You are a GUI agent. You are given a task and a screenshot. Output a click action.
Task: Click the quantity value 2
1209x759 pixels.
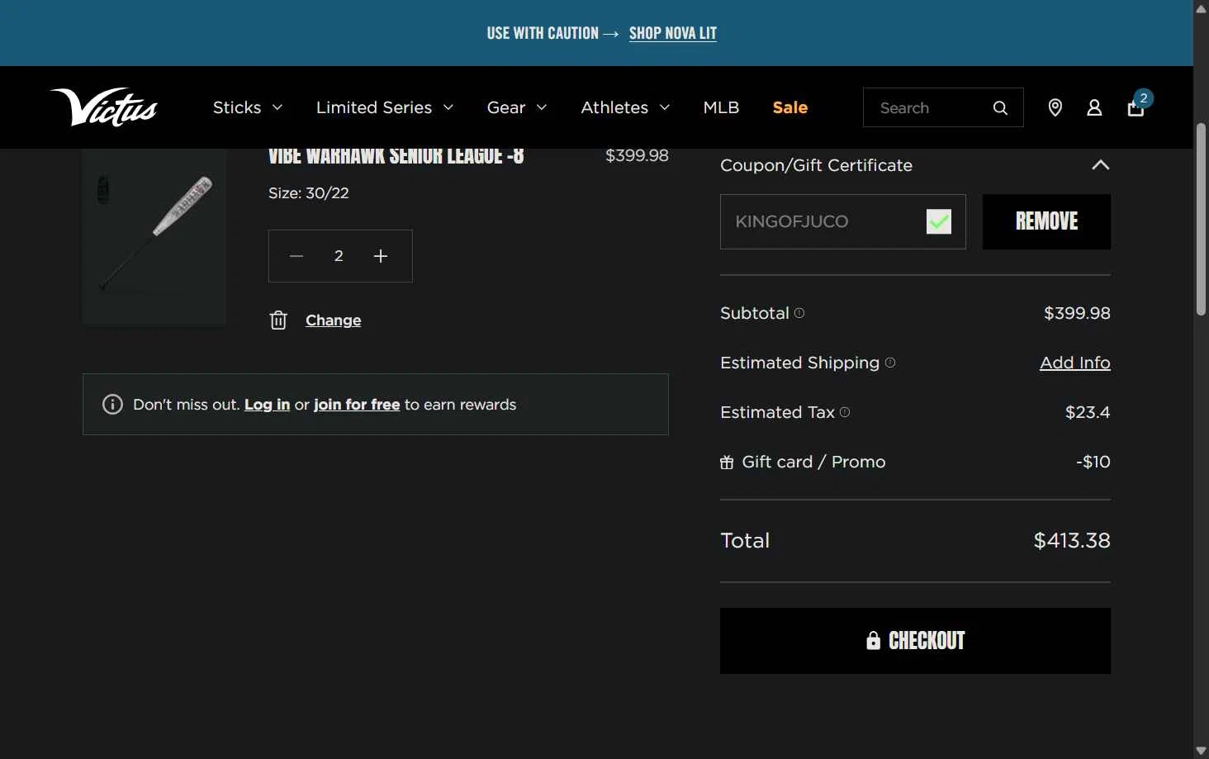point(339,256)
